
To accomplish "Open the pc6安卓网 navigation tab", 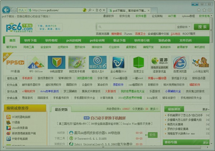I will 97,40.
